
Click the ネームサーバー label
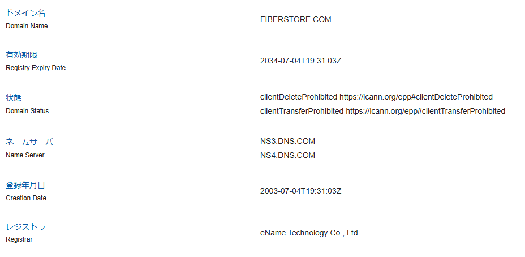(33, 142)
